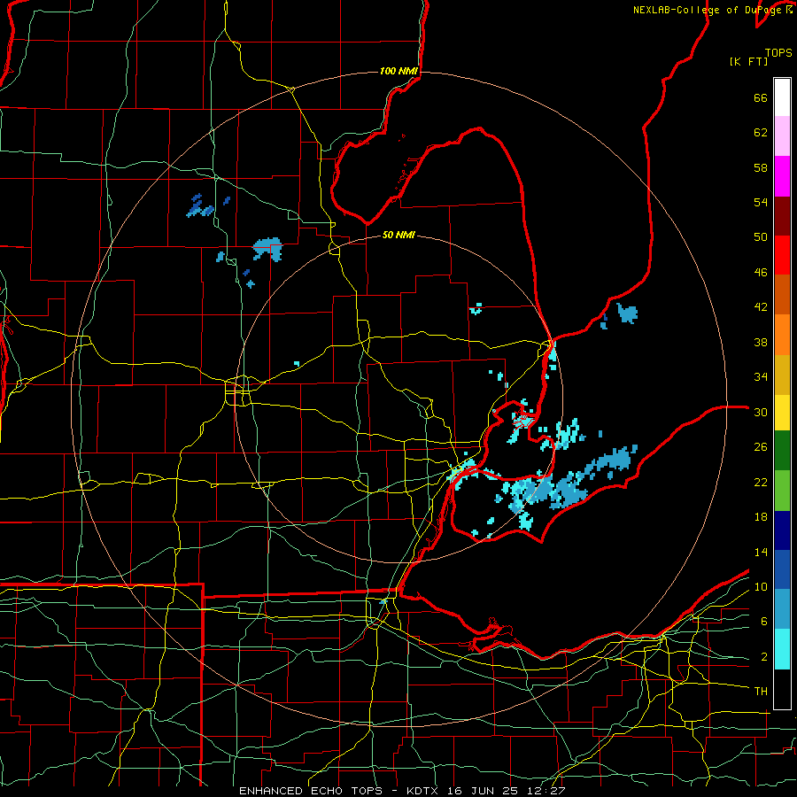Click the '22' legend value
Screen dimensions: 797x797
tap(761, 482)
